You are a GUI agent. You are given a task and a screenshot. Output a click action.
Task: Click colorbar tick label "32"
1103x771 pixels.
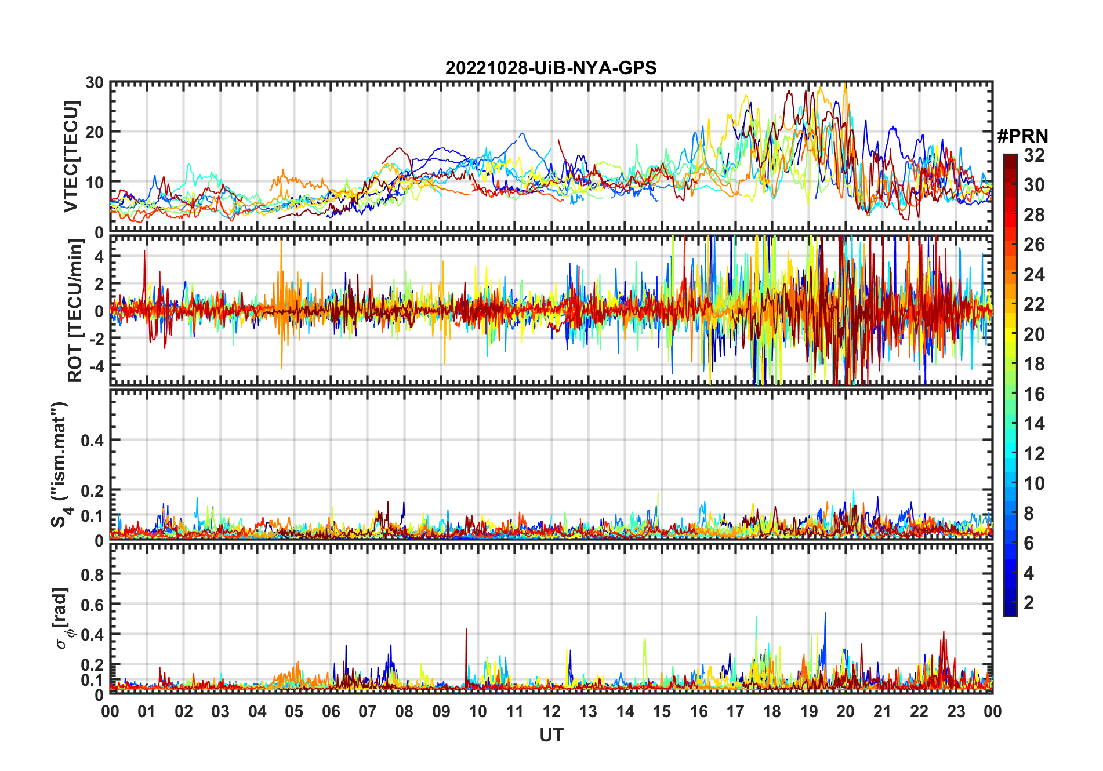[x=1034, y=155]
